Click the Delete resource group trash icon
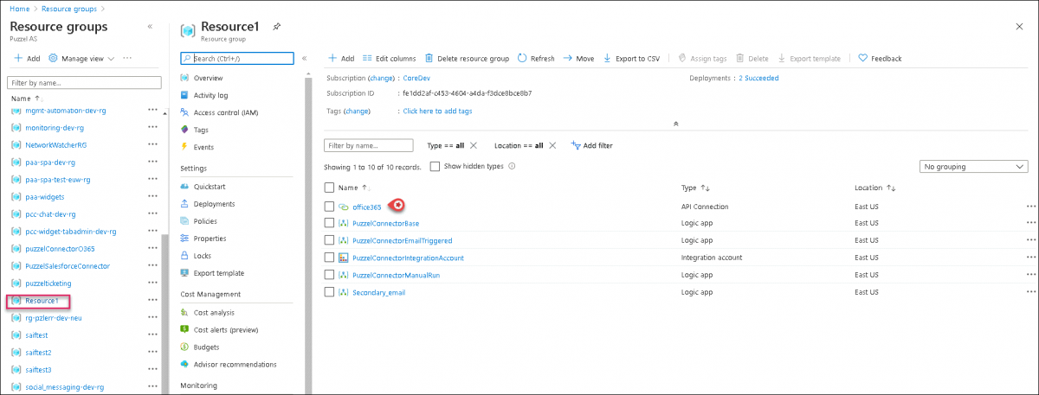Screen dimensions: 1039x395 click(x=429, y=59)
